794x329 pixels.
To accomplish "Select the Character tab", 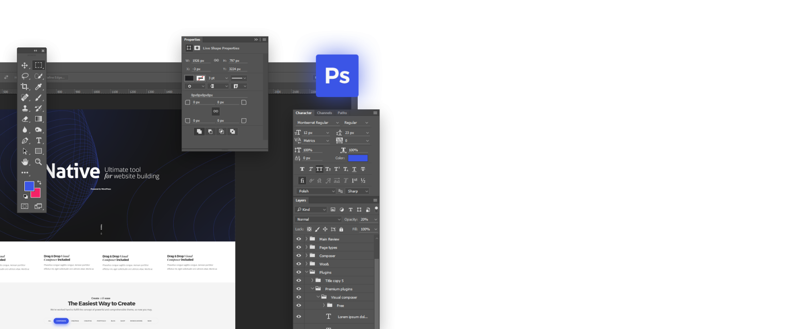I will click(x=304, y=113).
